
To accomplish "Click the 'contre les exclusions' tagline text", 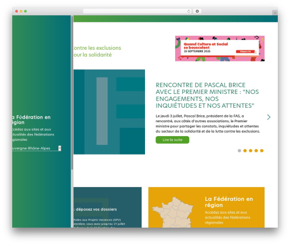I will click(97, 48).
